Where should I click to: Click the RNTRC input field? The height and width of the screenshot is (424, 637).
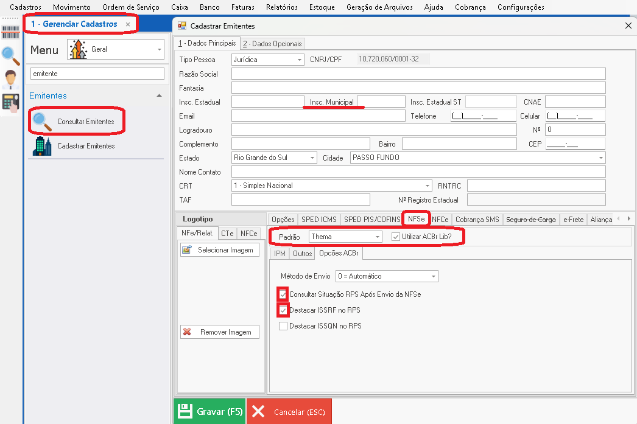tap(537, 186)
